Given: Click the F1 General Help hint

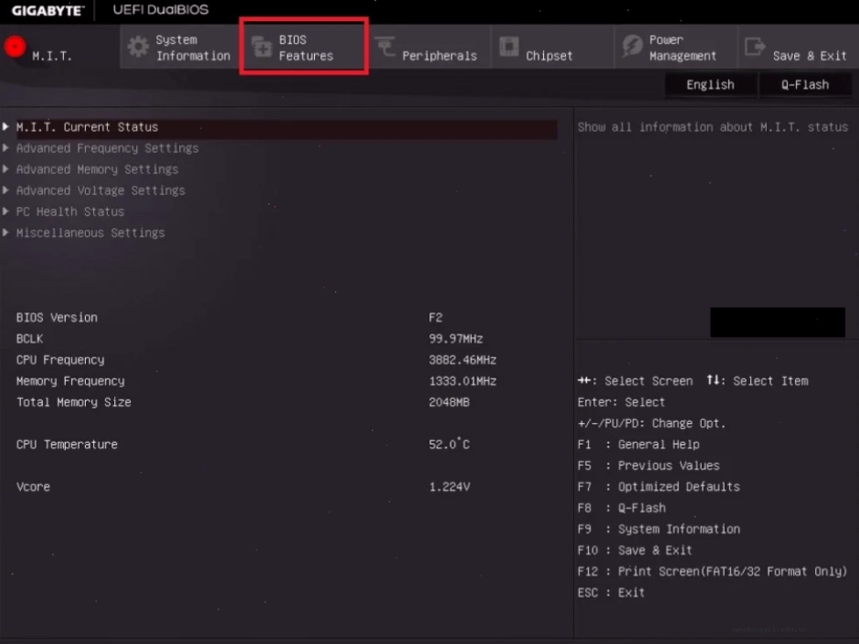Looking at the screenshot, I should (x=638, y=445).
